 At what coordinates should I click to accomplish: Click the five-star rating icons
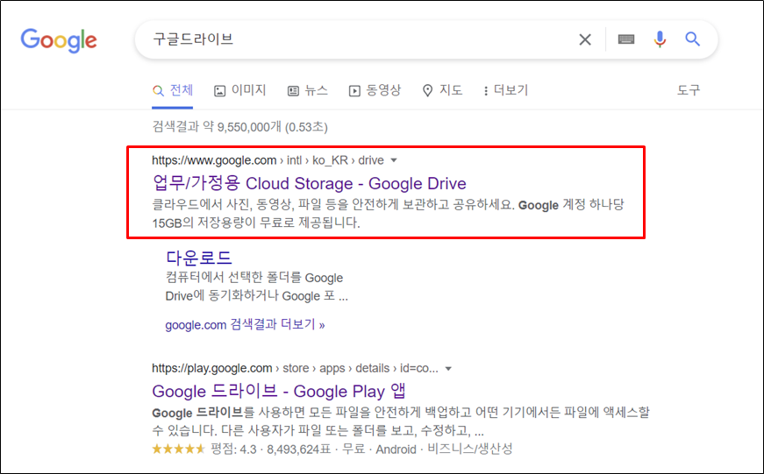click(178, 449)
